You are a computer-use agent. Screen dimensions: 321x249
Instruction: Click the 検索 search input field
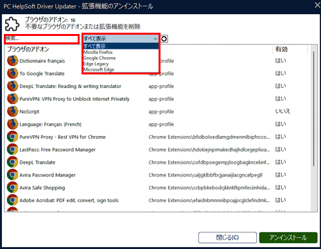point(42,39)
